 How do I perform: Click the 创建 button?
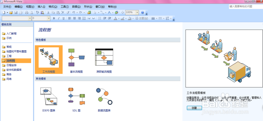[194, 108]
